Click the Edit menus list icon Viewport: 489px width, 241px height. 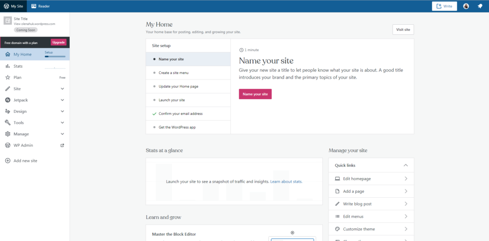click(337, 216)
